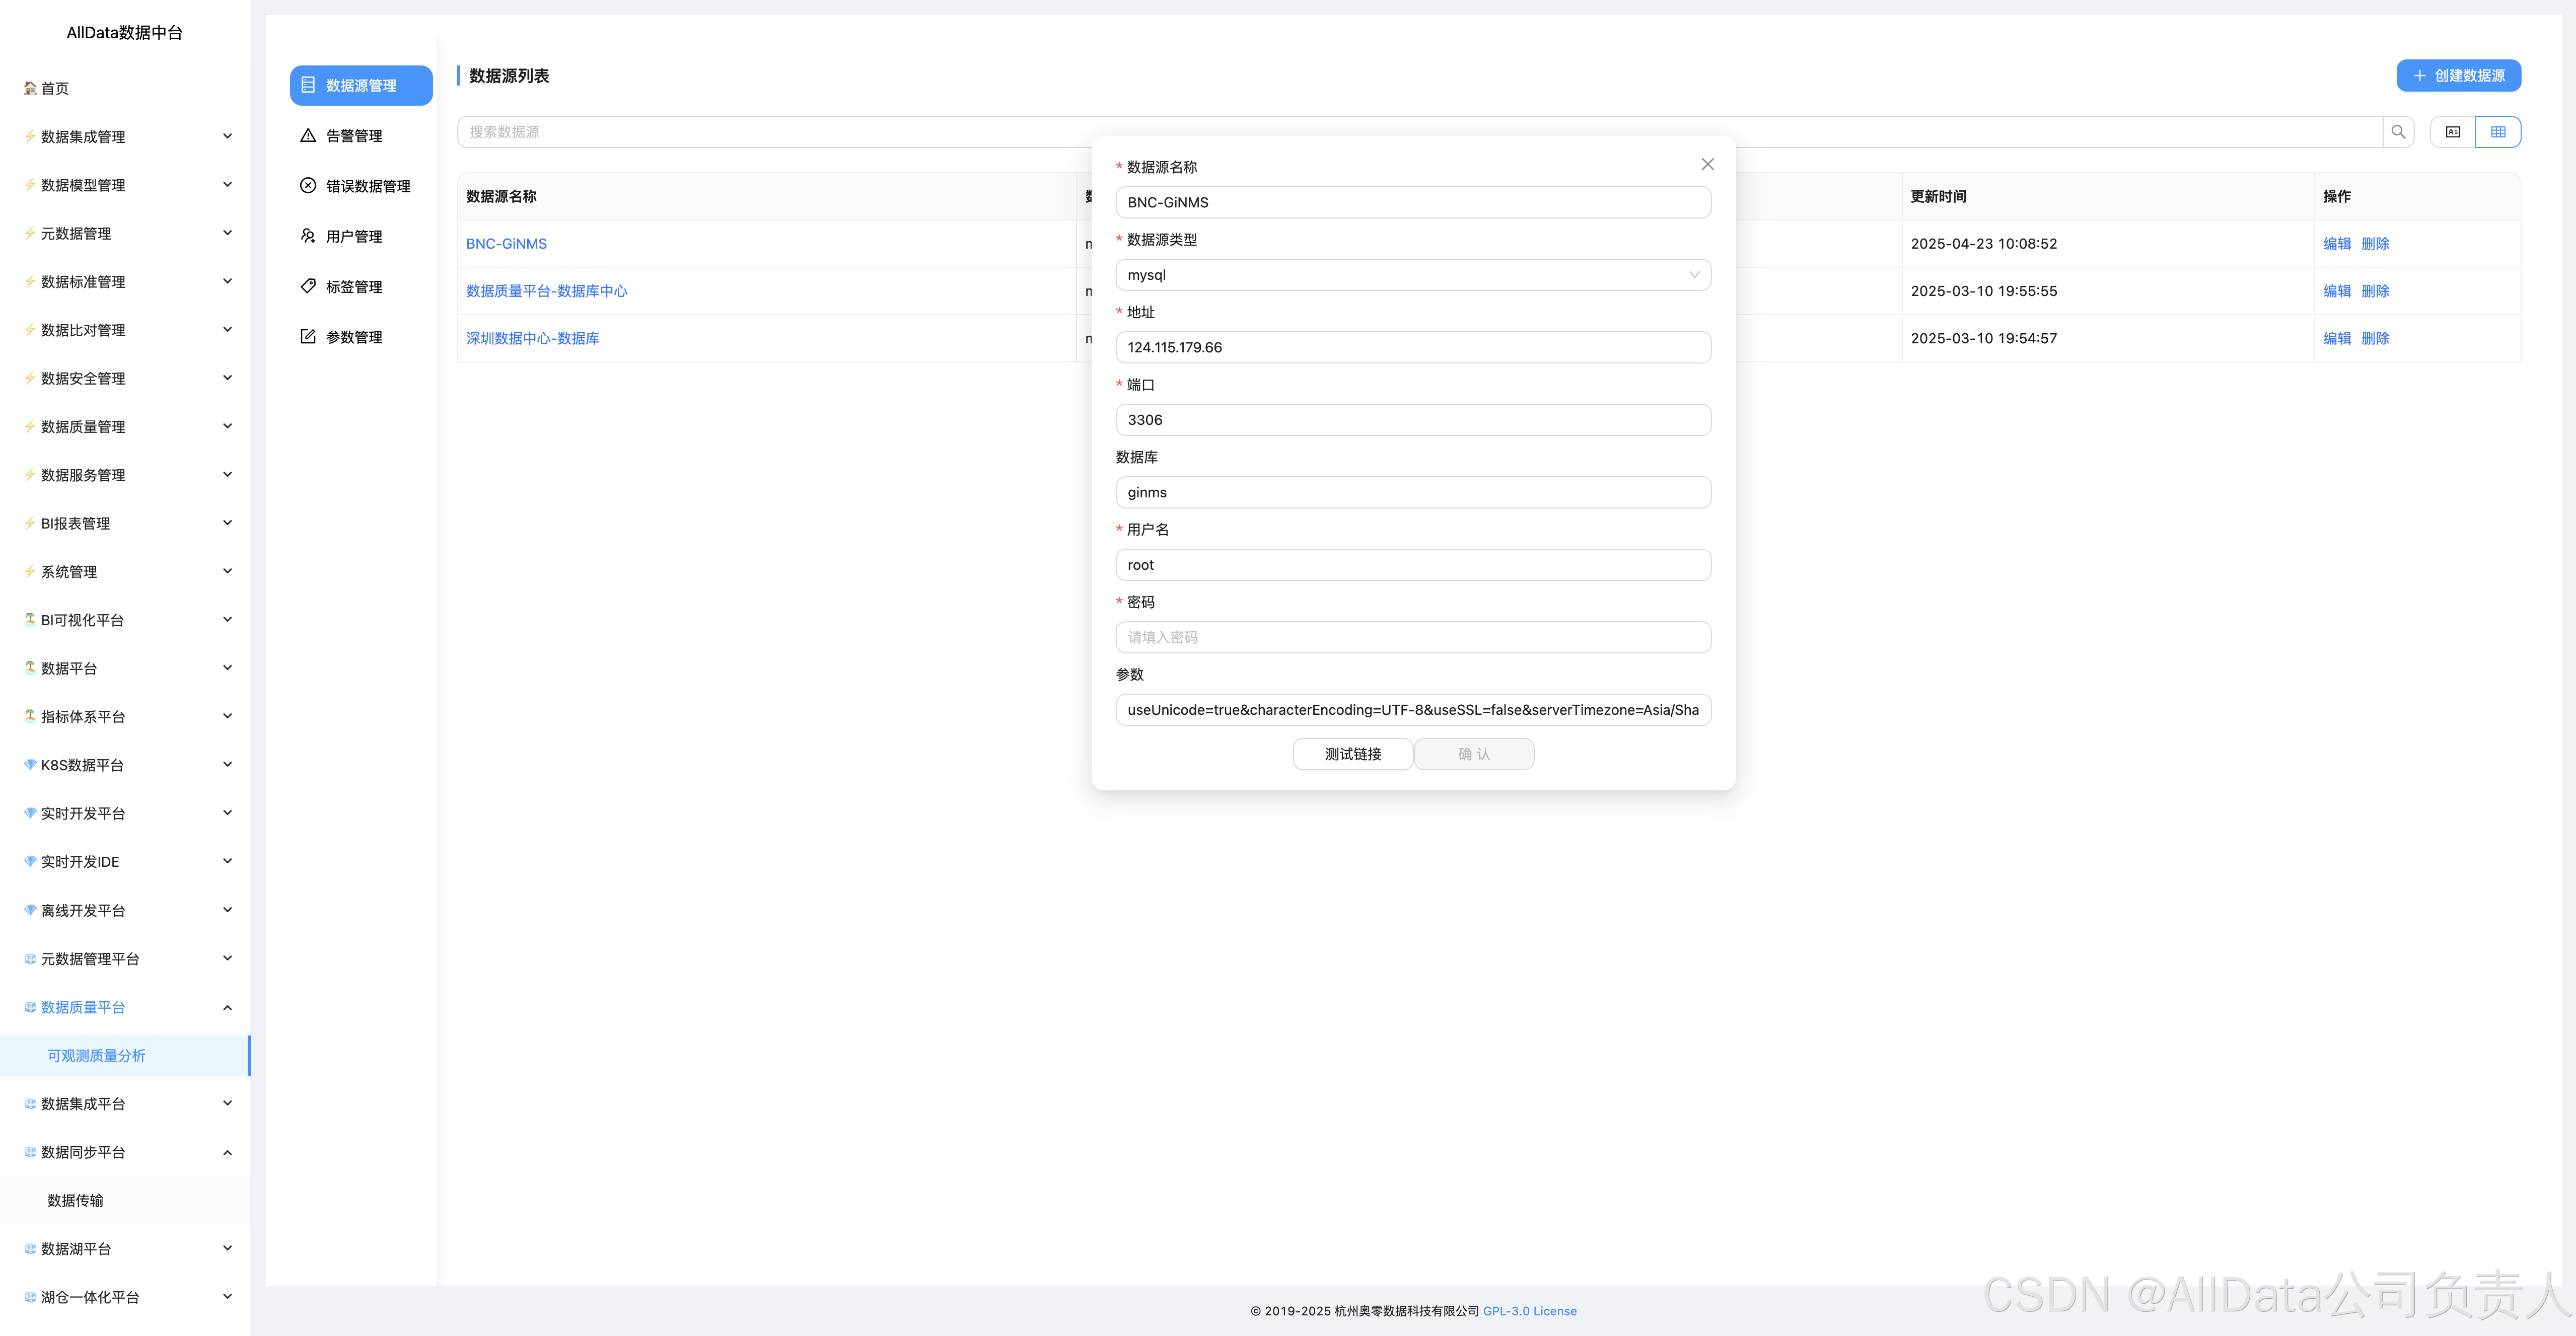The image size is (2576, 1336).
Task: Click 测试链接 button
Action: click(x=1353, y=754)
